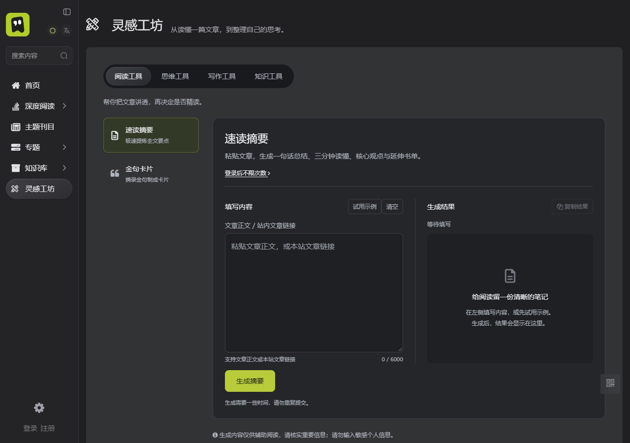This screenshot has height=443, width=630.
Task: Open 主题刊目 in the sidebar
Action: (x=39, y=127)
